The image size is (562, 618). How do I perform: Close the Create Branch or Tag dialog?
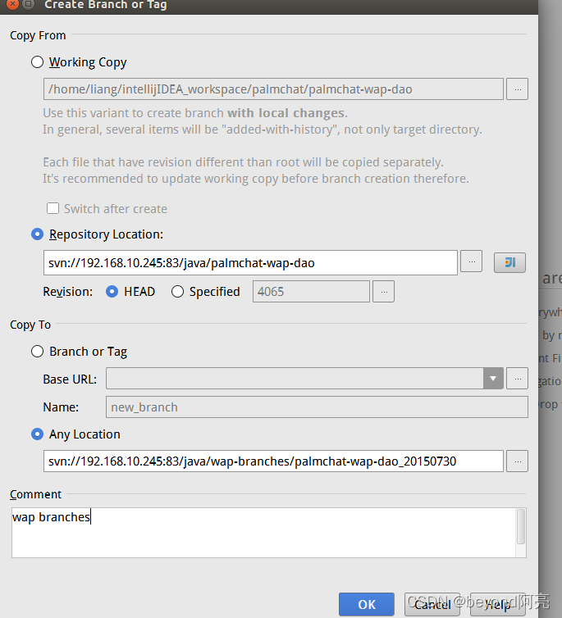(12, 4)
